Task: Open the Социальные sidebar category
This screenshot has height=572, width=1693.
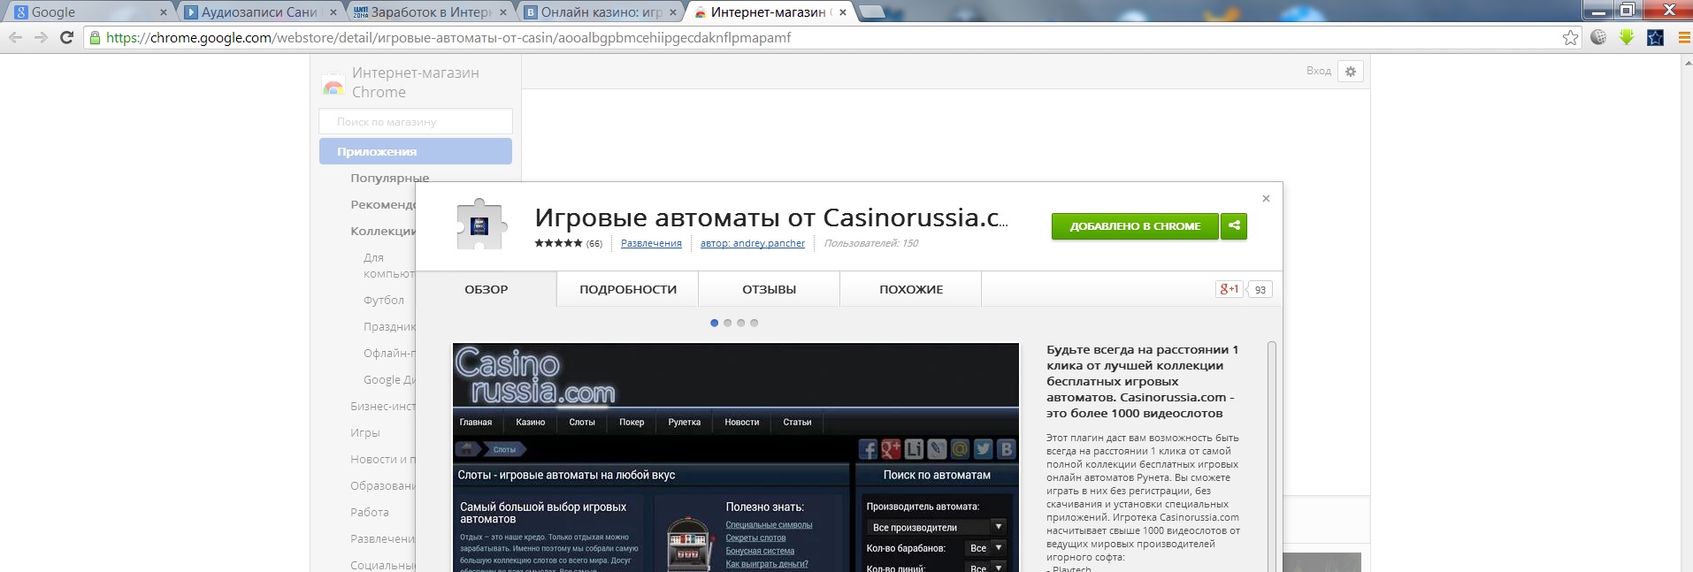Action: 383,565
